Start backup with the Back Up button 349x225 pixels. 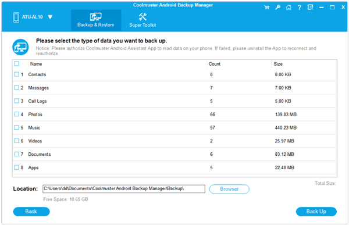pyautogui.click(x=316, y=212)
